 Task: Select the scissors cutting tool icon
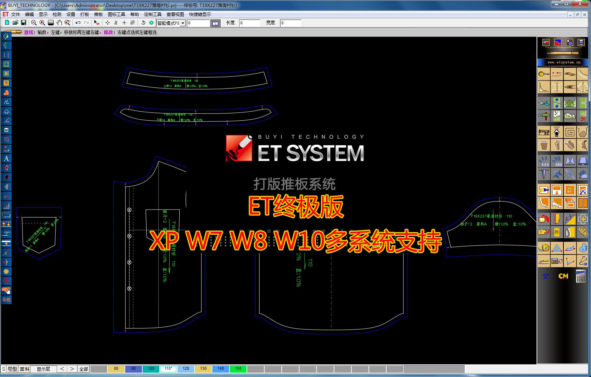[x=543, y=103]
